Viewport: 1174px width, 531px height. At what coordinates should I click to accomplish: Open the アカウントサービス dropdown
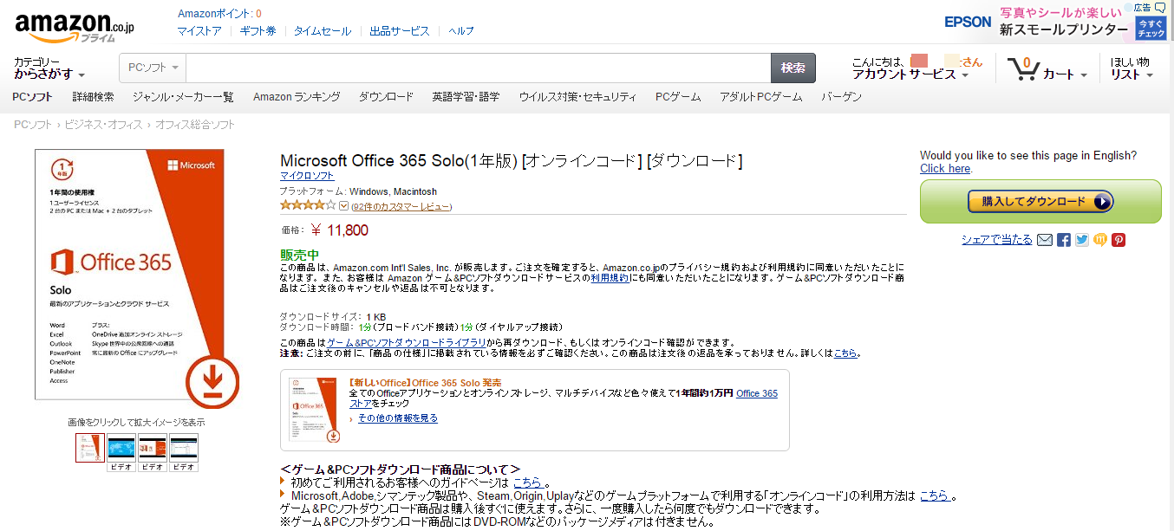(910, 74)
